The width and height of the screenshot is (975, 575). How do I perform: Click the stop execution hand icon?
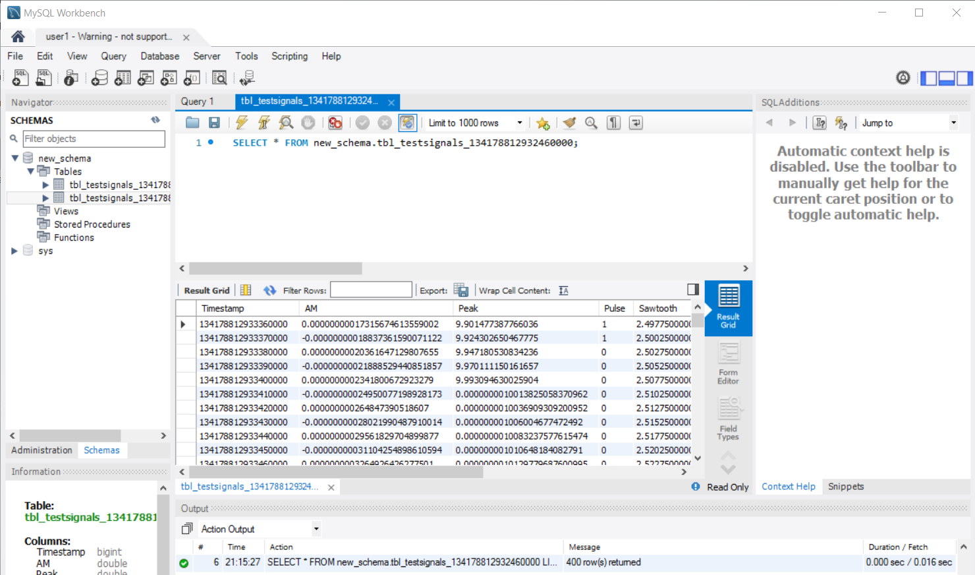(x=308, y=123)
